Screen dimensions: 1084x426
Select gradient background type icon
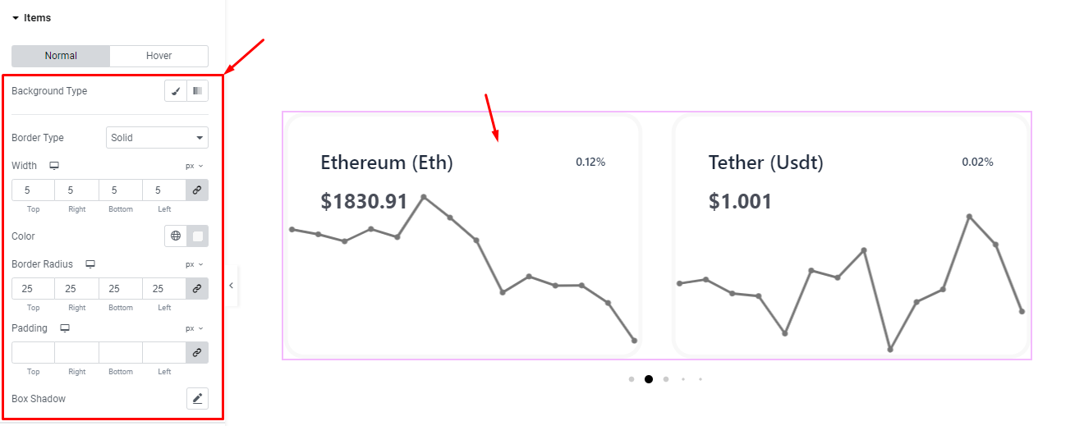(197, 91)
